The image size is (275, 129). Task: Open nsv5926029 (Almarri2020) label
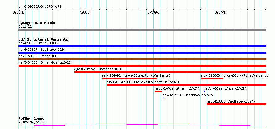pyautogui.click(x=177, y=88)
